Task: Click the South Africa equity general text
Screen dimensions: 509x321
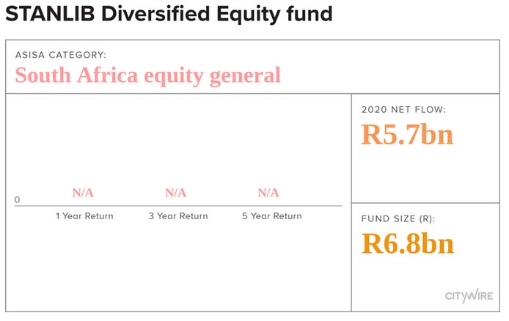Action: [x=147, y=75]
